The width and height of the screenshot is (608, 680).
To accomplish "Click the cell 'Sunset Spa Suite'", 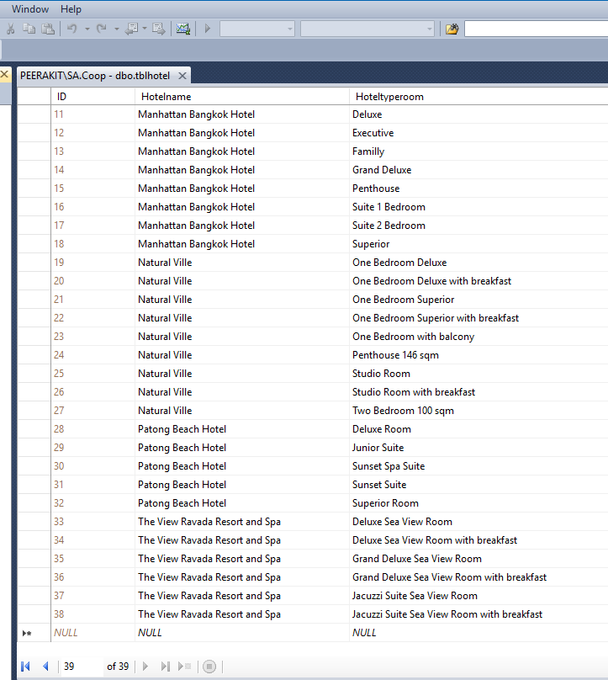I will (478, 466).
